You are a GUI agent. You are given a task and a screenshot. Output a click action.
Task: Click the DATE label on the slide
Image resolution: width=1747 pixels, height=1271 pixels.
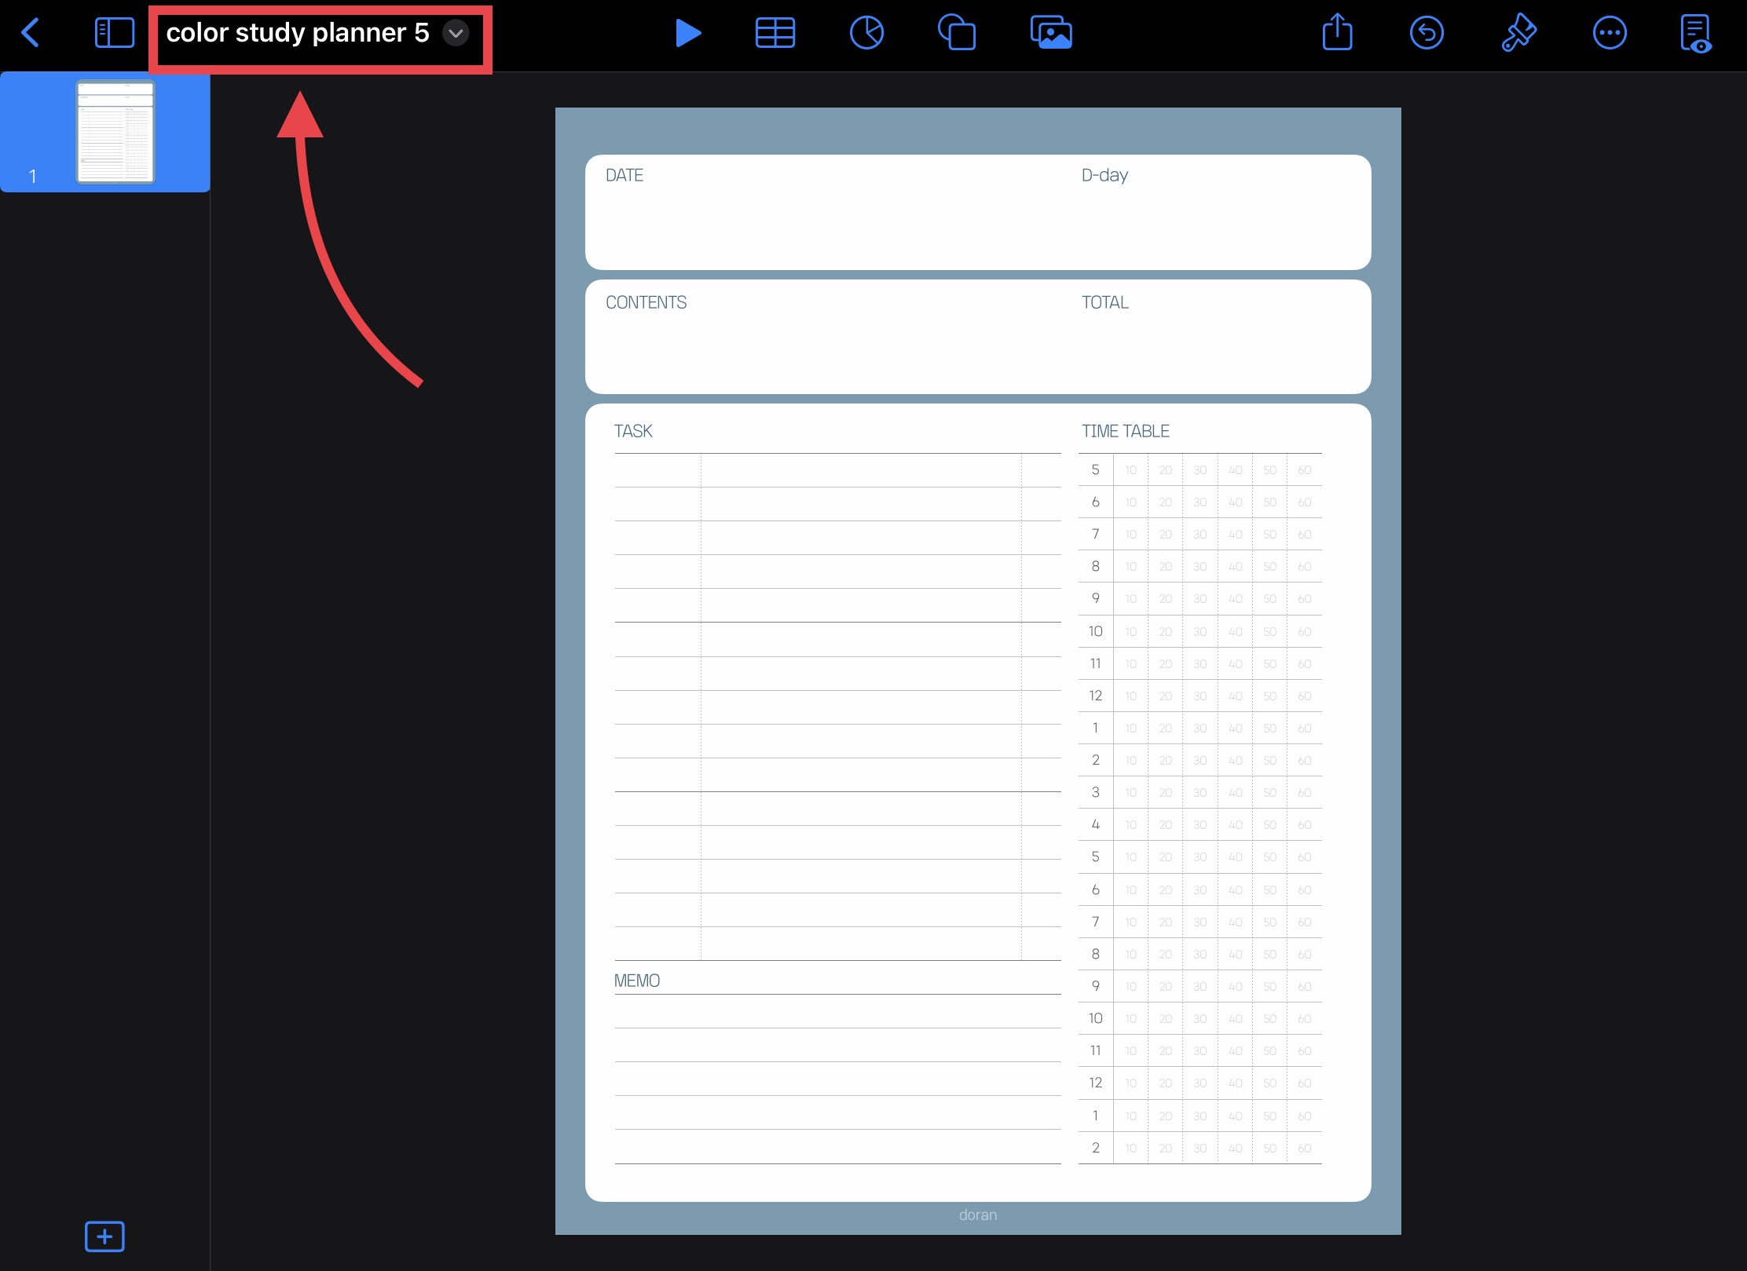point(624,175)
